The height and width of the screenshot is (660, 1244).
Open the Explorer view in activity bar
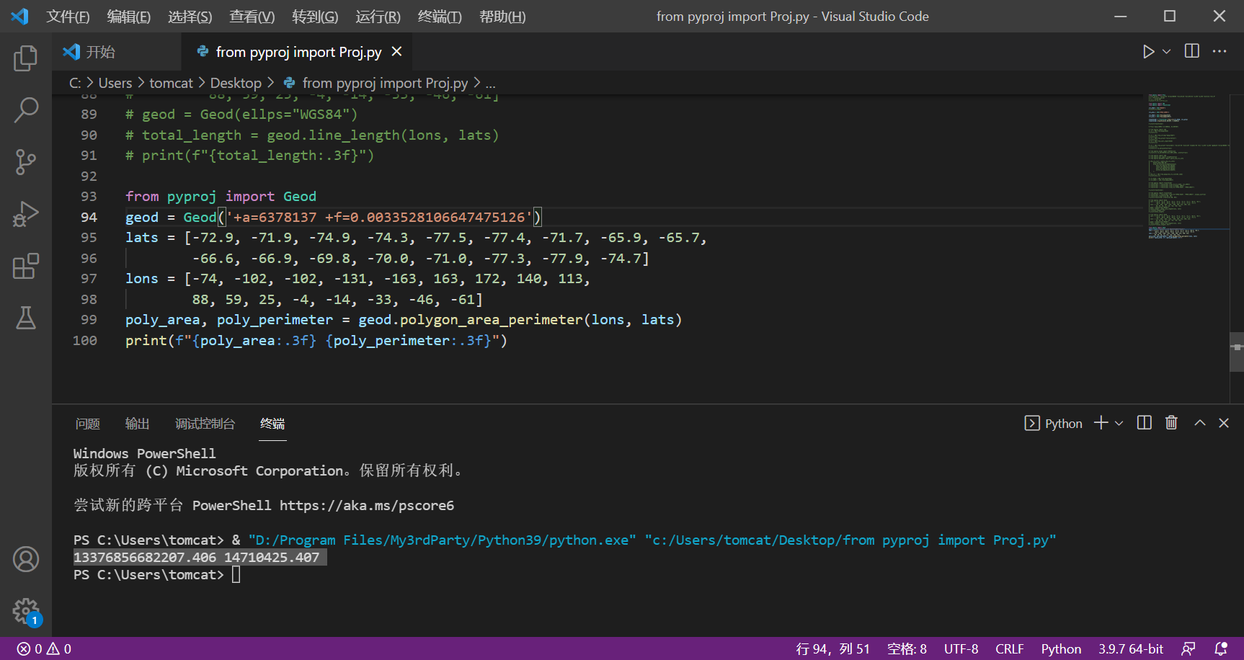pyautogui.click(x=26, y=58)
